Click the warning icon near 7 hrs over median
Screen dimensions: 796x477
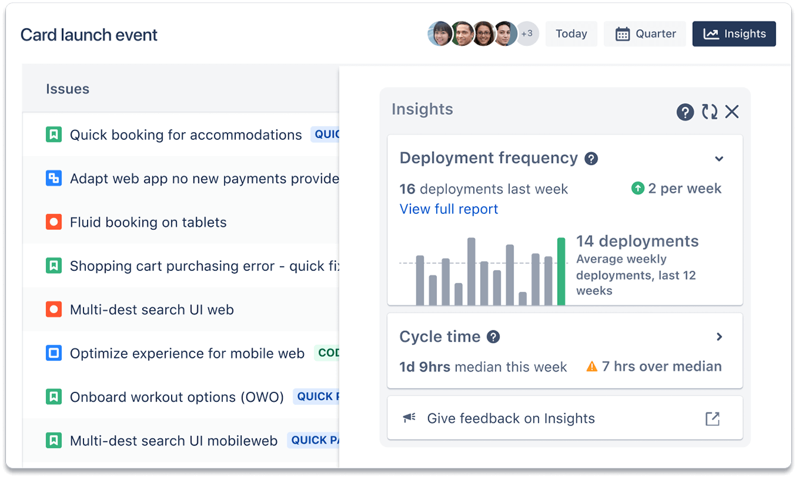tap(592, 367)
